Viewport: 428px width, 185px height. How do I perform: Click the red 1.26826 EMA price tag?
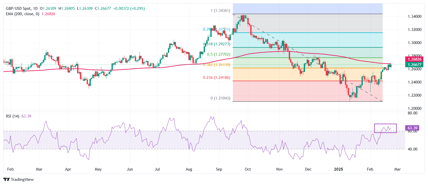coord(414,59)
